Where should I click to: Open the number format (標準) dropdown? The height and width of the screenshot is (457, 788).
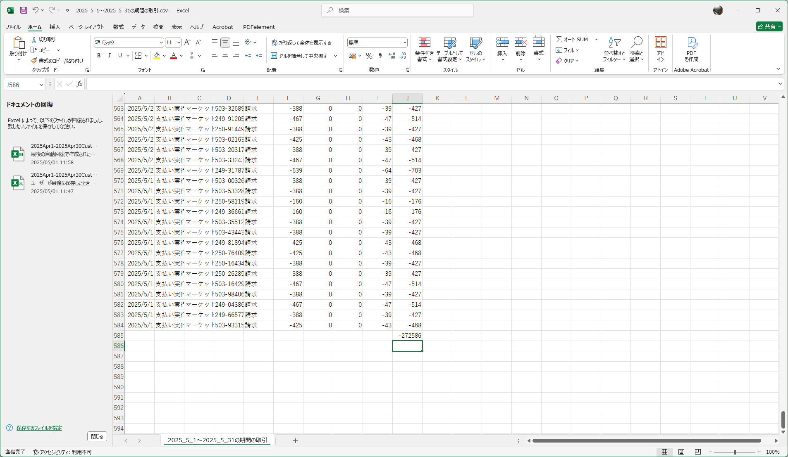[404, 43]
